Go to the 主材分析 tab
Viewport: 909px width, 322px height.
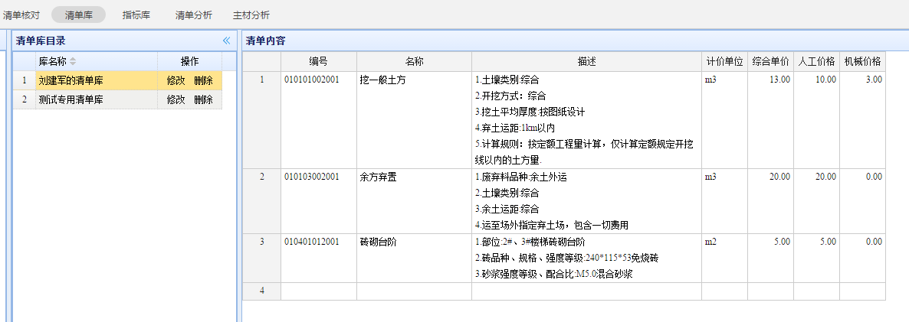[x=251, y=15]
